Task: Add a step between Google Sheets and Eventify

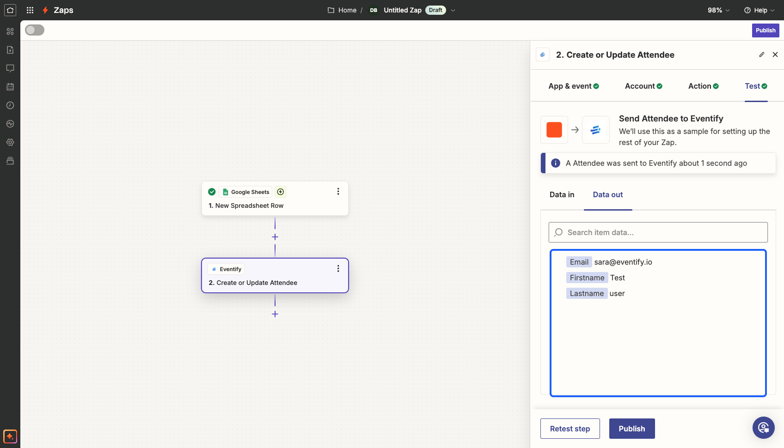Action: (275, 237)
